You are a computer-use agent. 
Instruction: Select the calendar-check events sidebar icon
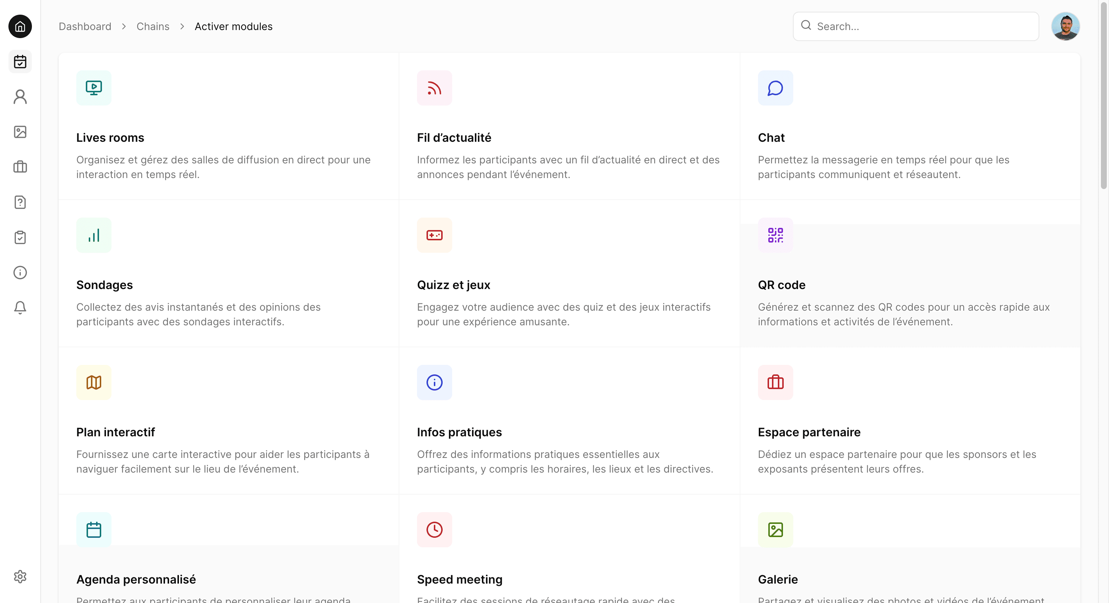[20, 62]
